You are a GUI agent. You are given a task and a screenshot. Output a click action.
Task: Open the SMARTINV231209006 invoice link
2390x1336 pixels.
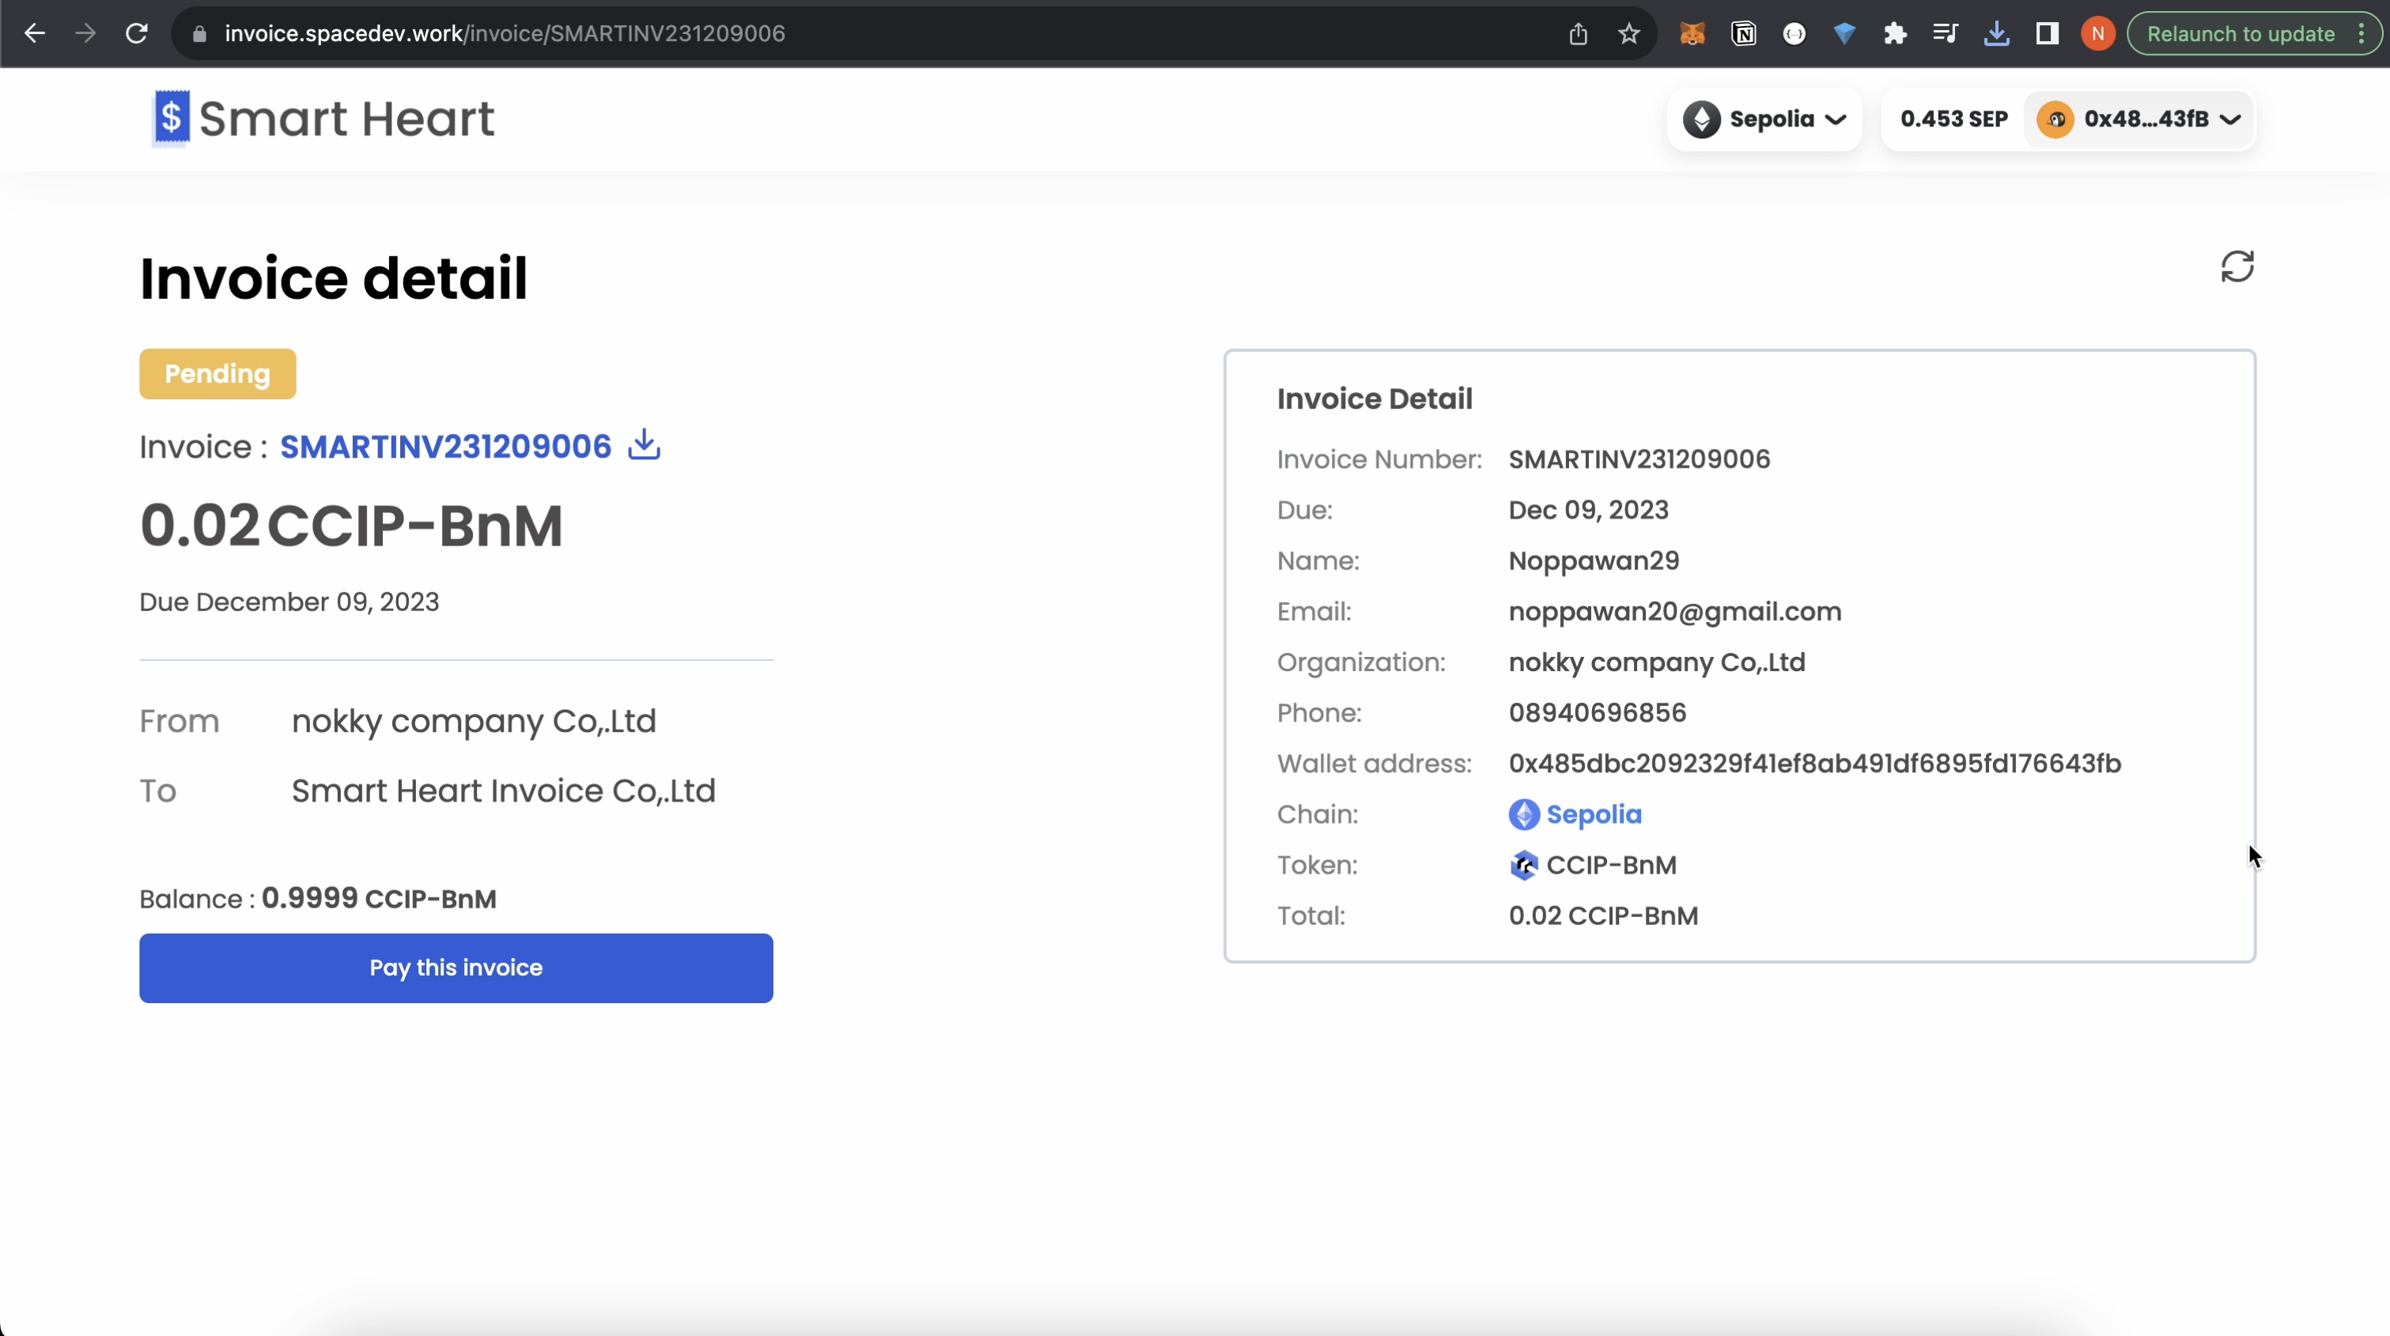[445, 447]
